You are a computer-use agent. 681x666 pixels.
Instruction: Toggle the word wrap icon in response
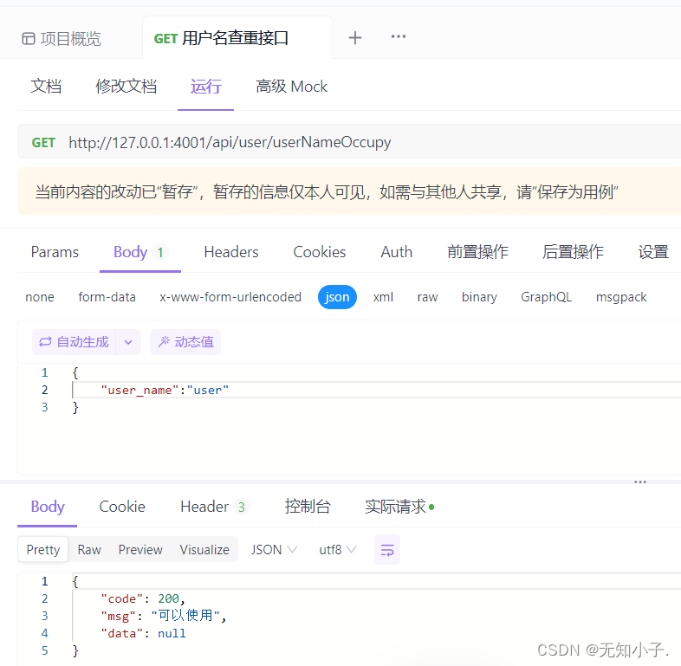point(387,550)
